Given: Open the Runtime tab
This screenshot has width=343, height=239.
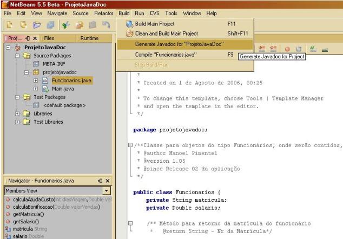Looking at the screenshot, I should 89,39.
